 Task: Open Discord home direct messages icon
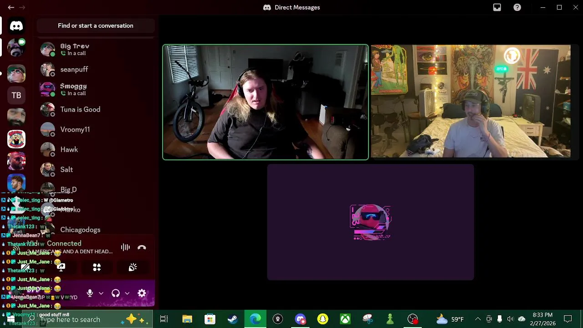(x=16, y=26)
